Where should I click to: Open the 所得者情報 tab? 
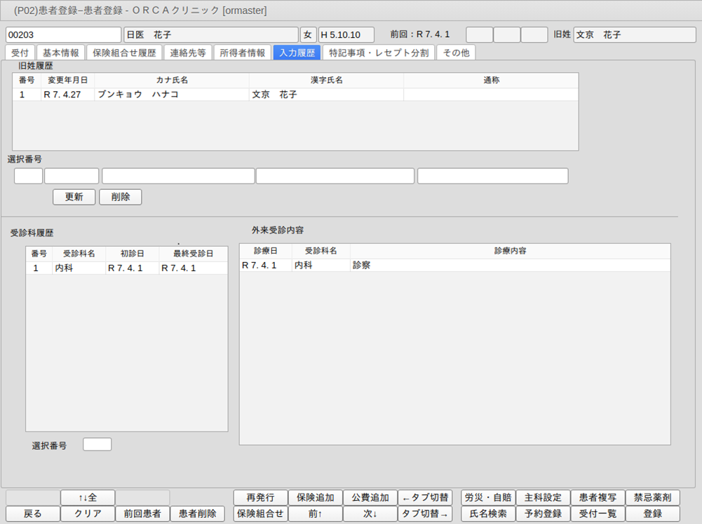(x=242, y=53)
